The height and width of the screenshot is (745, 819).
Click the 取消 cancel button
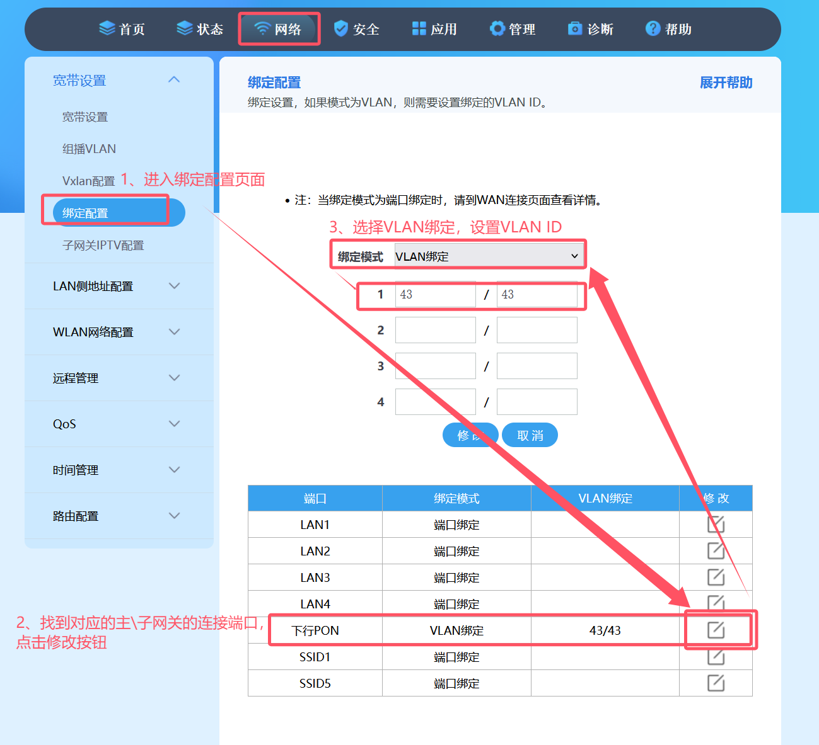tap(530, 435)
